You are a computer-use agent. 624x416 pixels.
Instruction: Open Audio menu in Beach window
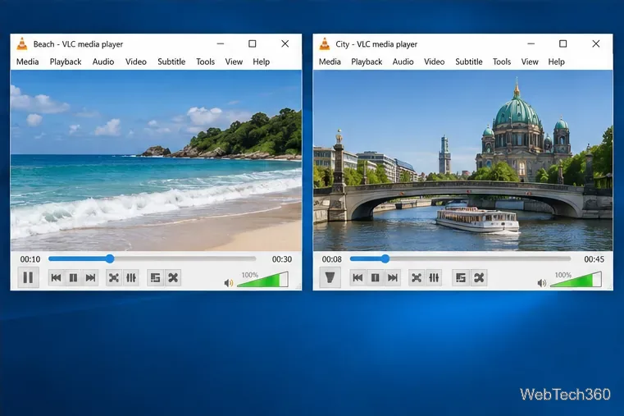(x=103, y=62)
